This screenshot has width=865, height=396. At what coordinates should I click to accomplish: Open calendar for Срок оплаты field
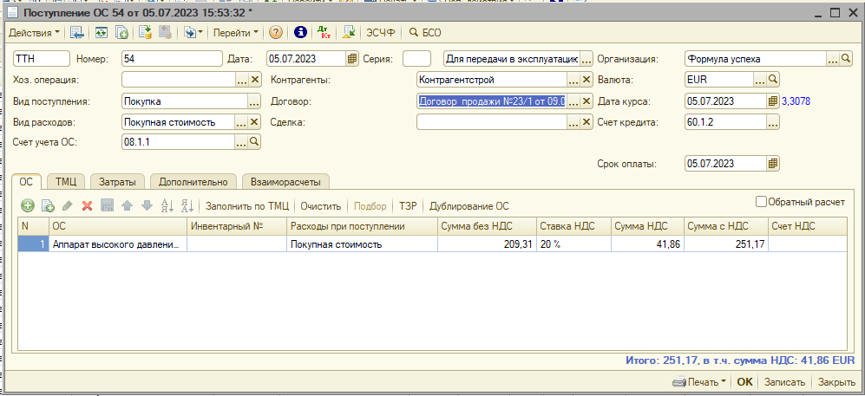773,164
